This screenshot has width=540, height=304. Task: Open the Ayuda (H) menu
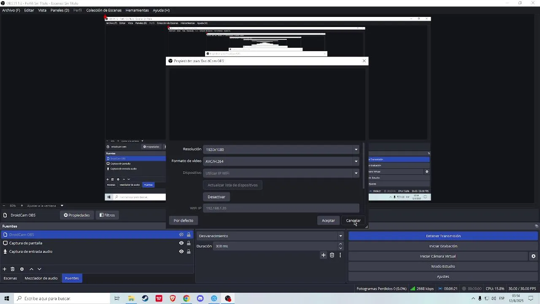pyautogui.click(x=161, y=10)
